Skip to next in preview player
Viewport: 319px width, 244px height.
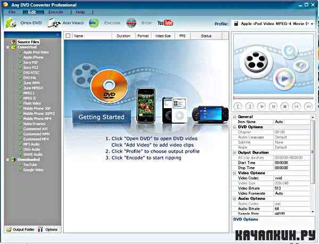[x=308, y=107]
